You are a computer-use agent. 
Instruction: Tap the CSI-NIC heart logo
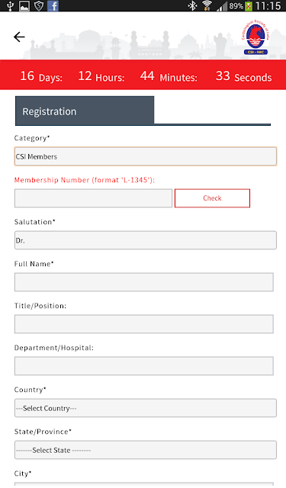tap(255, 37)
